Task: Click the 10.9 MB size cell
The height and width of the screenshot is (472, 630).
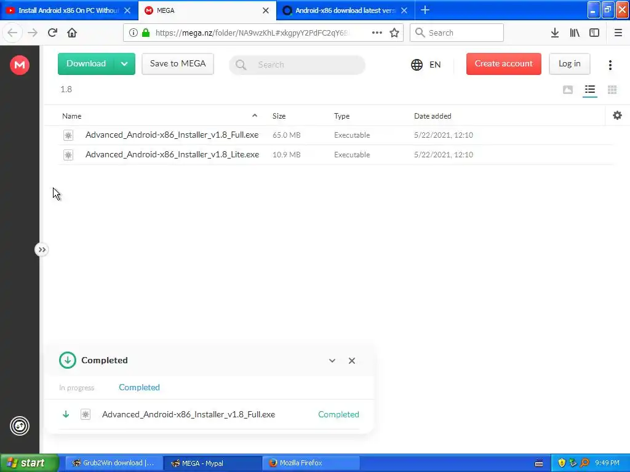Action: pos(287,155)
